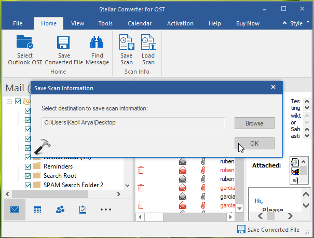This screenshot has width=314, height=238.
Task: Collapse ribbon using the up caret near Style
Action: 284,23
